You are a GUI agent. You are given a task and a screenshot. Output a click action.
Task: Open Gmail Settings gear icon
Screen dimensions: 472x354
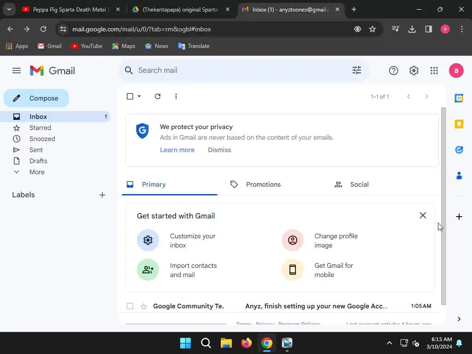414,71
